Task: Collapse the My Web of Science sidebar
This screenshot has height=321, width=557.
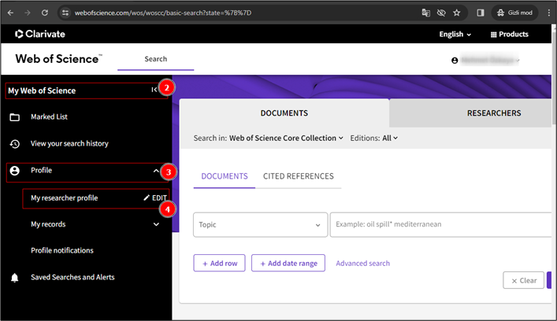Action: tap(154, 90)
